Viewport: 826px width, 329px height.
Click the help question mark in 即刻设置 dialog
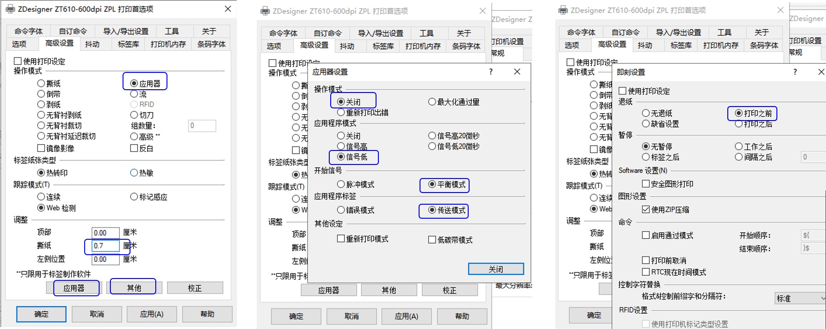coord(795,72)
